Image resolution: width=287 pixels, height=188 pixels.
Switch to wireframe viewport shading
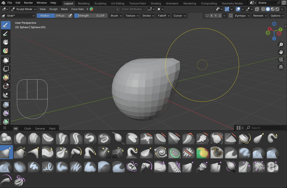pyautogui.click(x=263, y=9)
